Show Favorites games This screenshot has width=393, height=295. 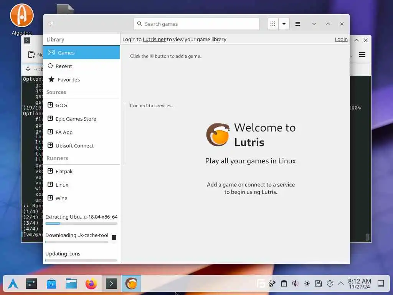tap(81, 80)
